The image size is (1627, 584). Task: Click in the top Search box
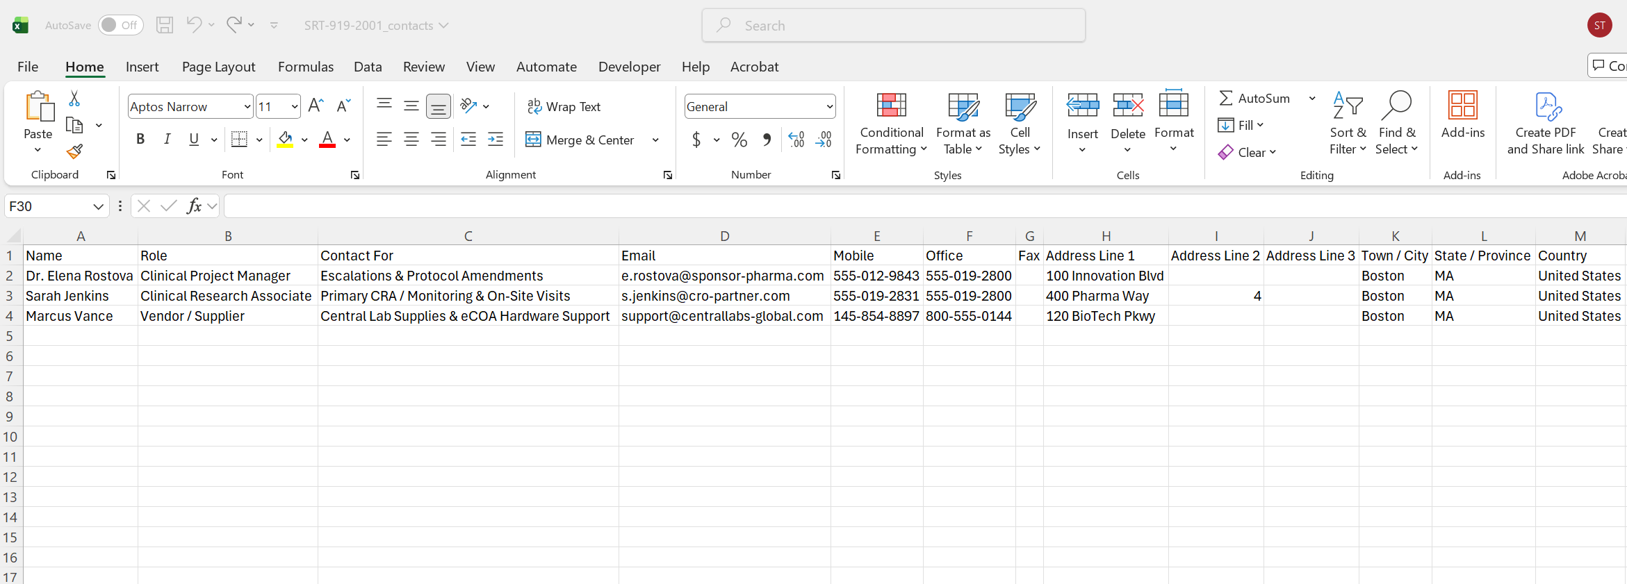894,26
